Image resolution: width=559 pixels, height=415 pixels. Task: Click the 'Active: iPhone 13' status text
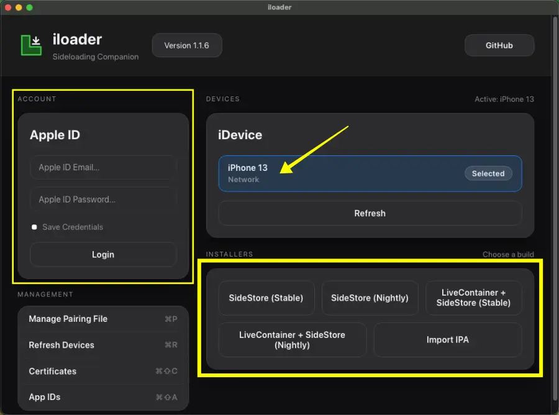pos(504,99)
